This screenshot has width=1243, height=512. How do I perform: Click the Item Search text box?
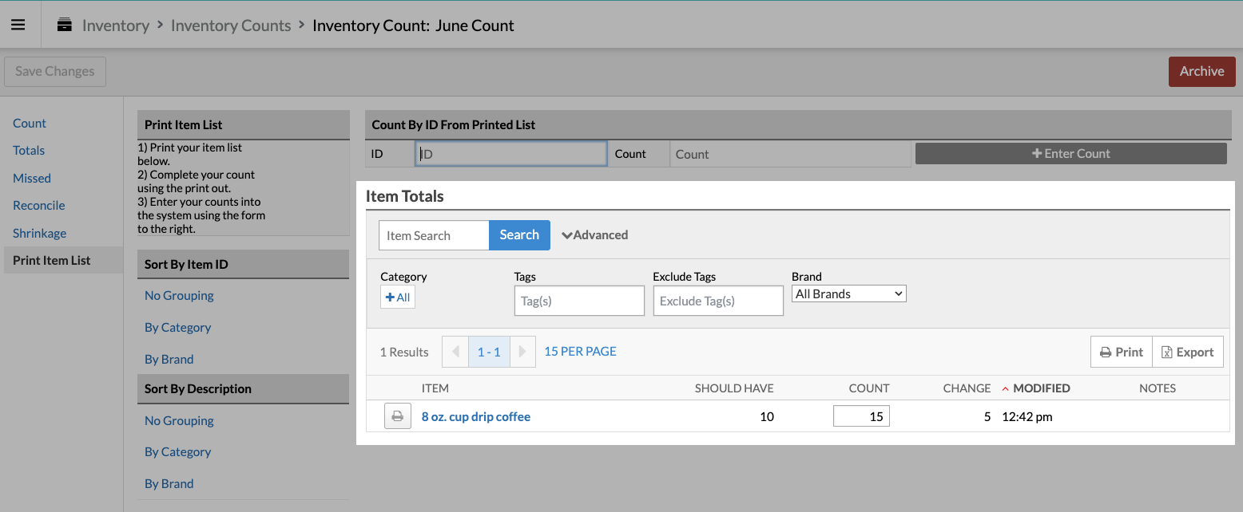pos(434,235)
